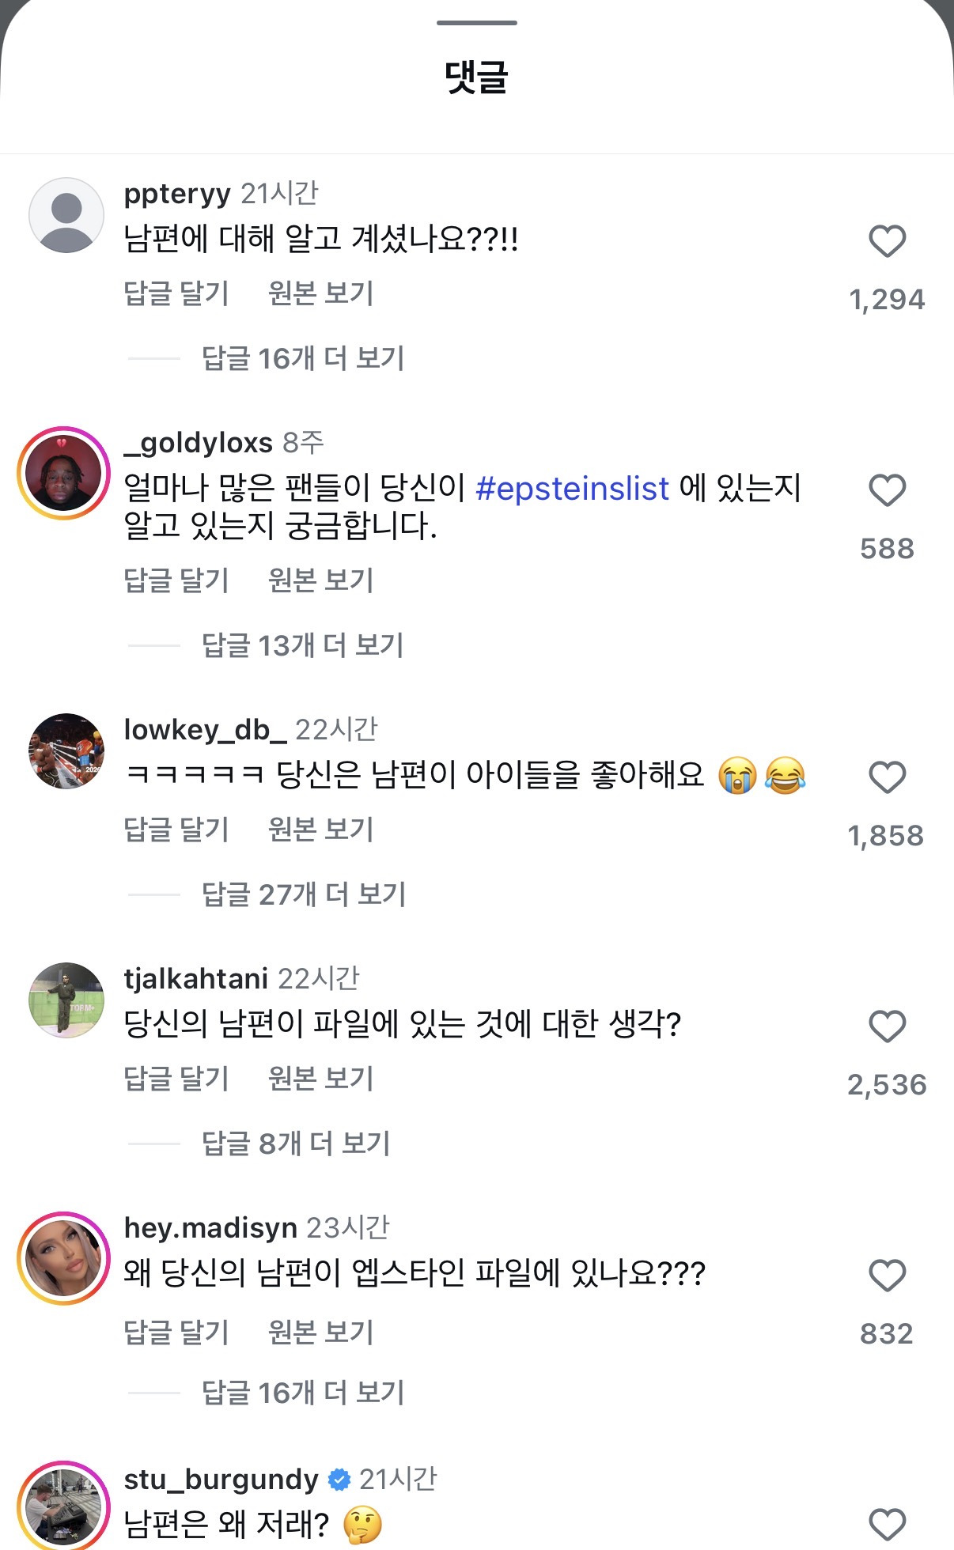
Task: Show 13 more replies under _goldyloxs
Action: 303,645
